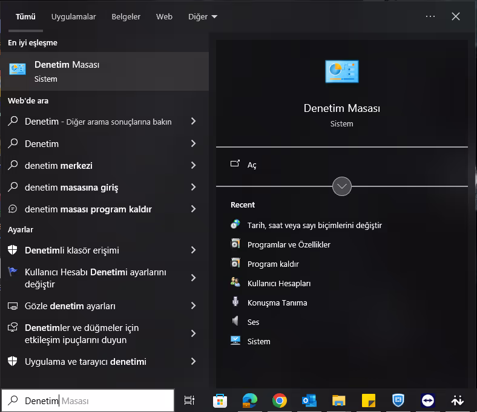The height and width of the screenshot is (412, 477).
Task: Open Kullanıcı Hesapları recent item
Action: tap(279, 283)
